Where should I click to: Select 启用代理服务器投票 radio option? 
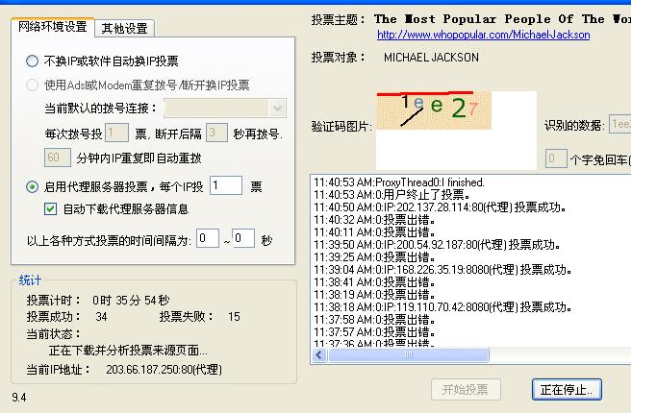pyautogui.click(x=33, y=186)
